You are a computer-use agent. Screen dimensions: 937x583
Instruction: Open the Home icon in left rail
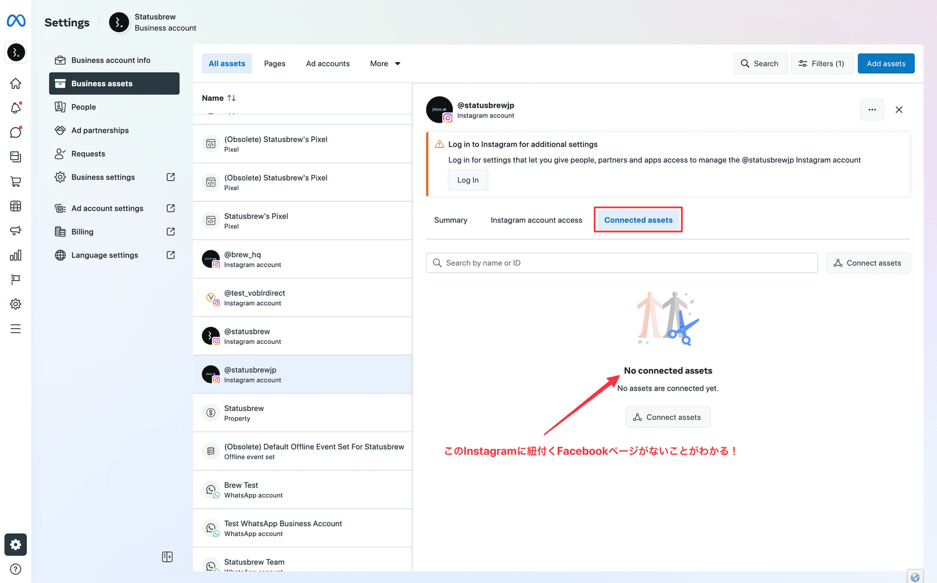tap(16, 84)
